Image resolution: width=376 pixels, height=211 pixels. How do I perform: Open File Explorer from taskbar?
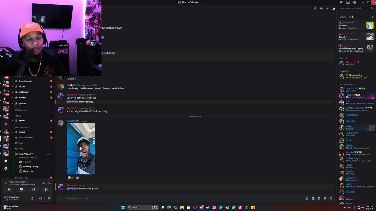[182, 207]
